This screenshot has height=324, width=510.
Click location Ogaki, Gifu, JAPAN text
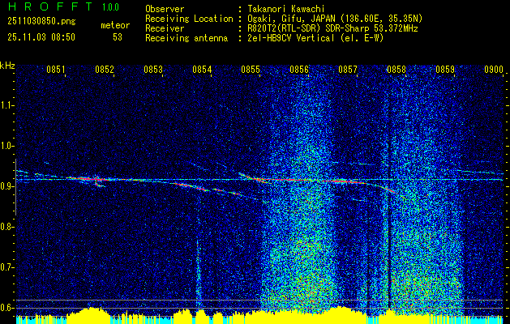[x=335, y=19]
